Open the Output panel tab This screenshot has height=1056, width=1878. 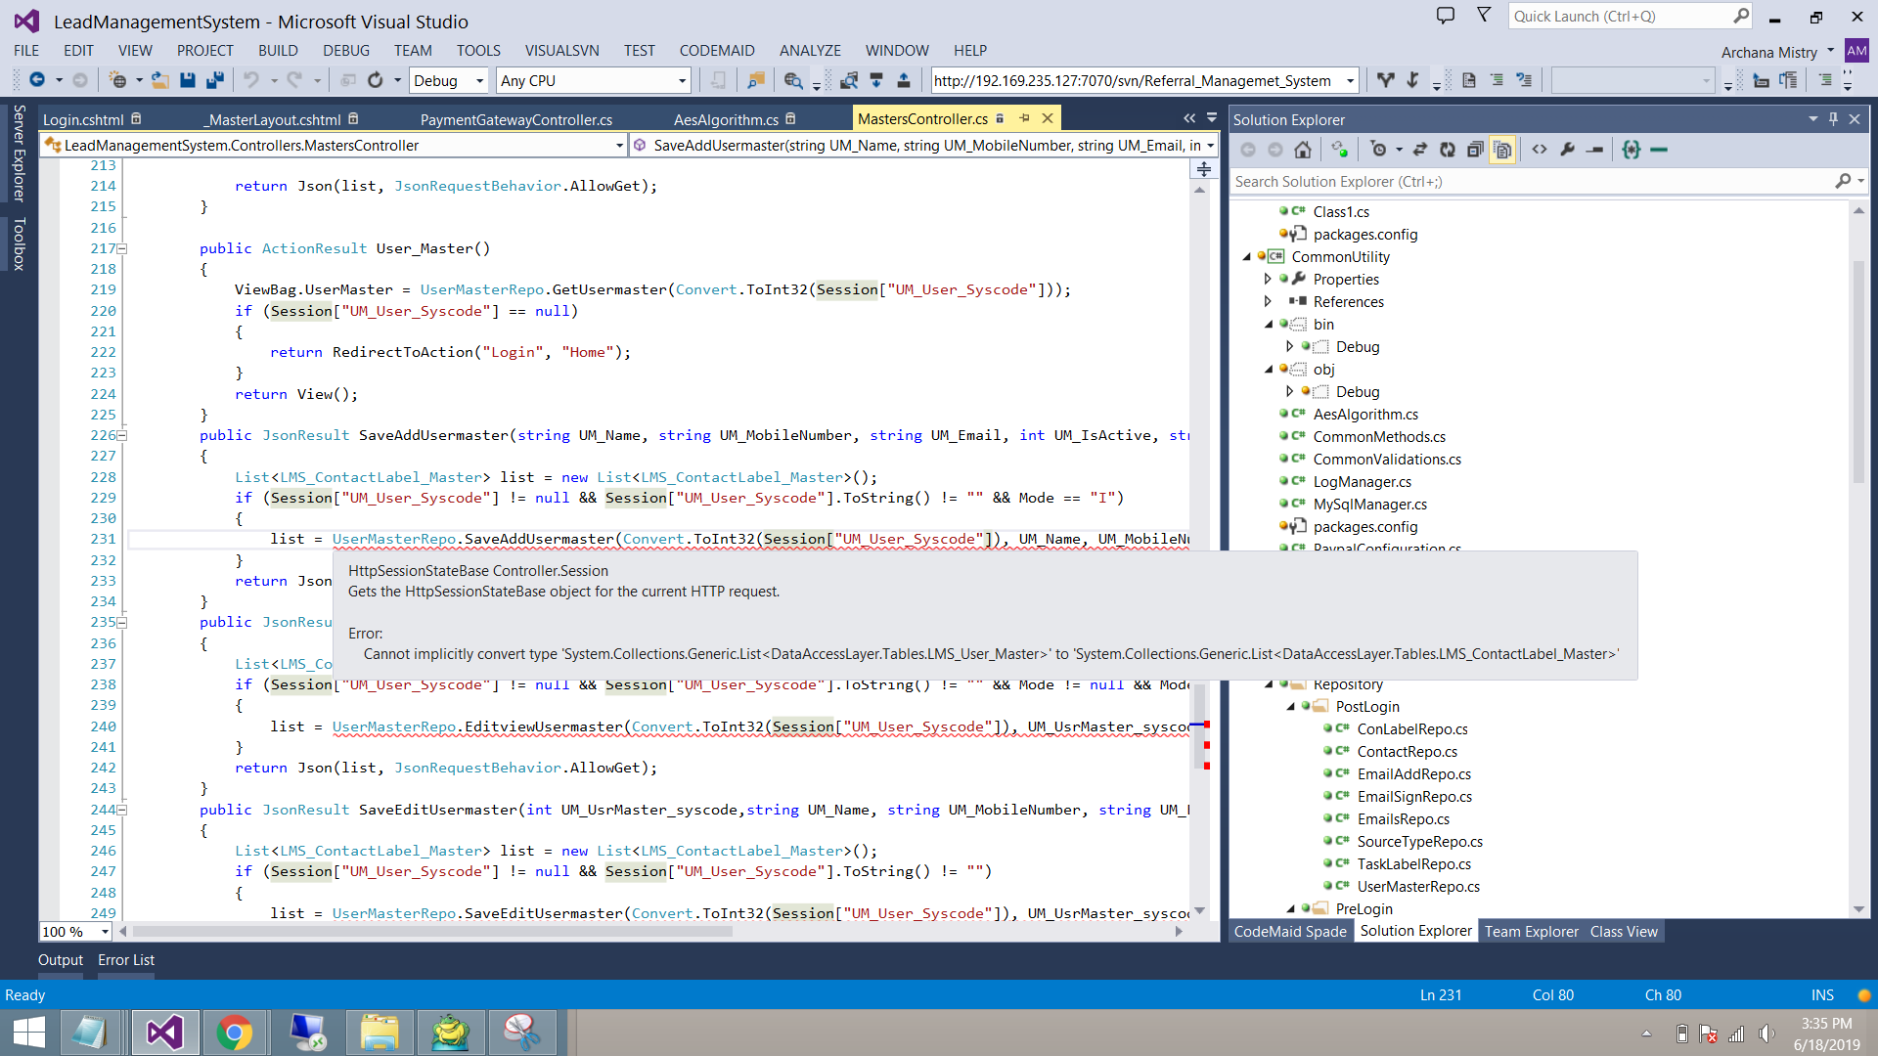[61, 960]
